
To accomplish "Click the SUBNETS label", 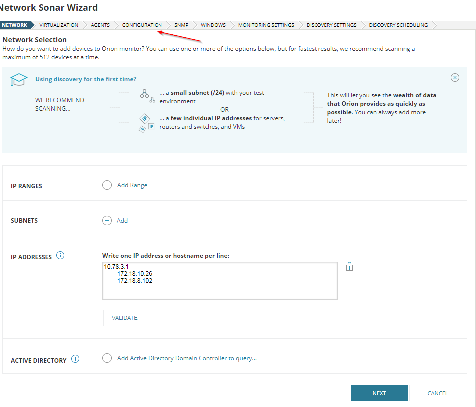I will tap(24, 221).
